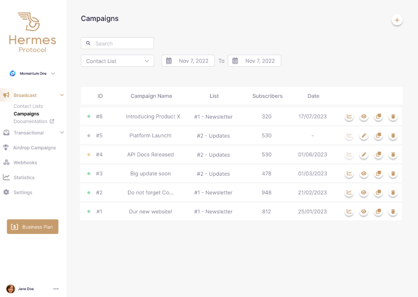Open the start date picker Nov 7, 2022
The height and width of the screenshot is (297, 418).
coord(188,61)
